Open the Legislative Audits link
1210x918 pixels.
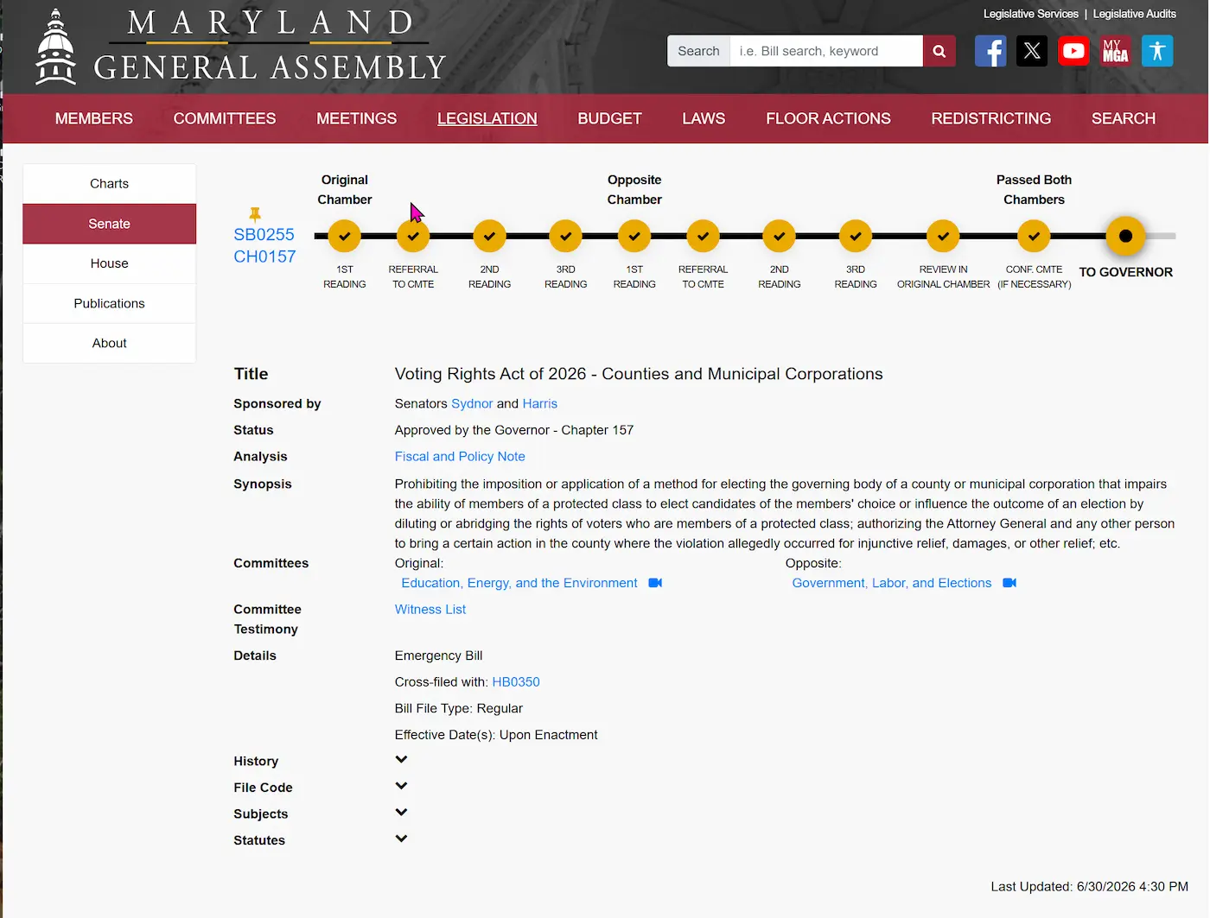point(1135,14)
